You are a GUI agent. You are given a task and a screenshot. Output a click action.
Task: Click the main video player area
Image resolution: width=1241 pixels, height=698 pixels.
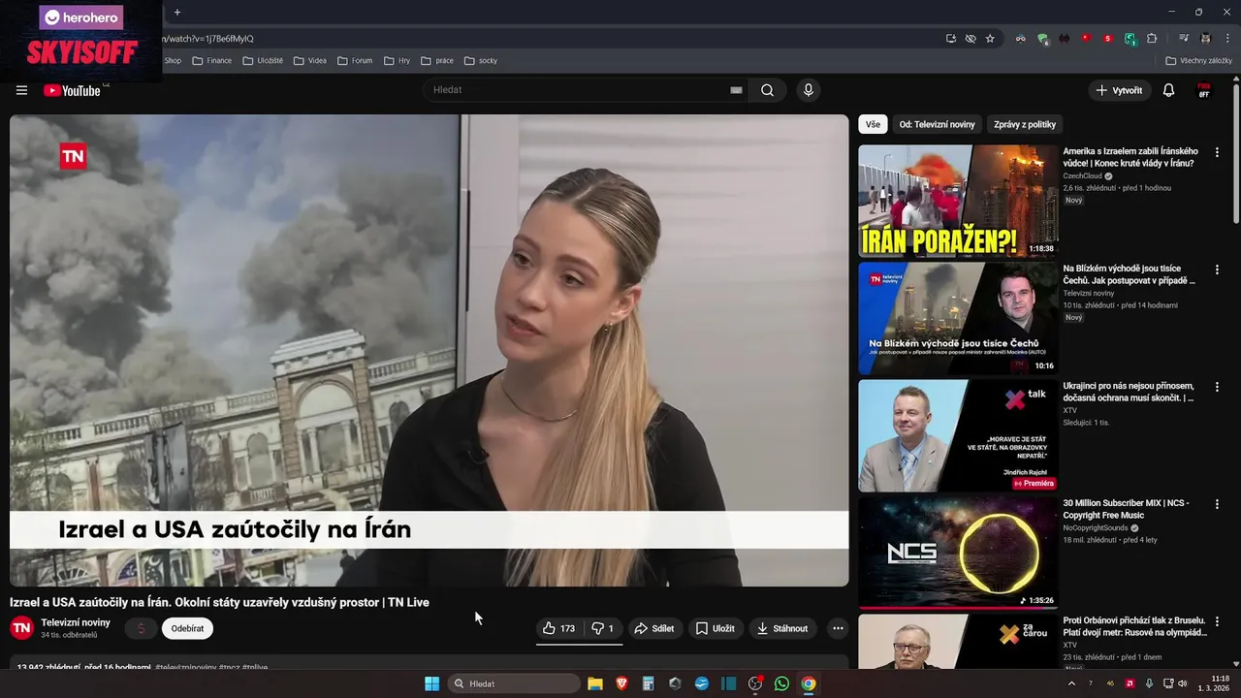click(x=429, y=350)
